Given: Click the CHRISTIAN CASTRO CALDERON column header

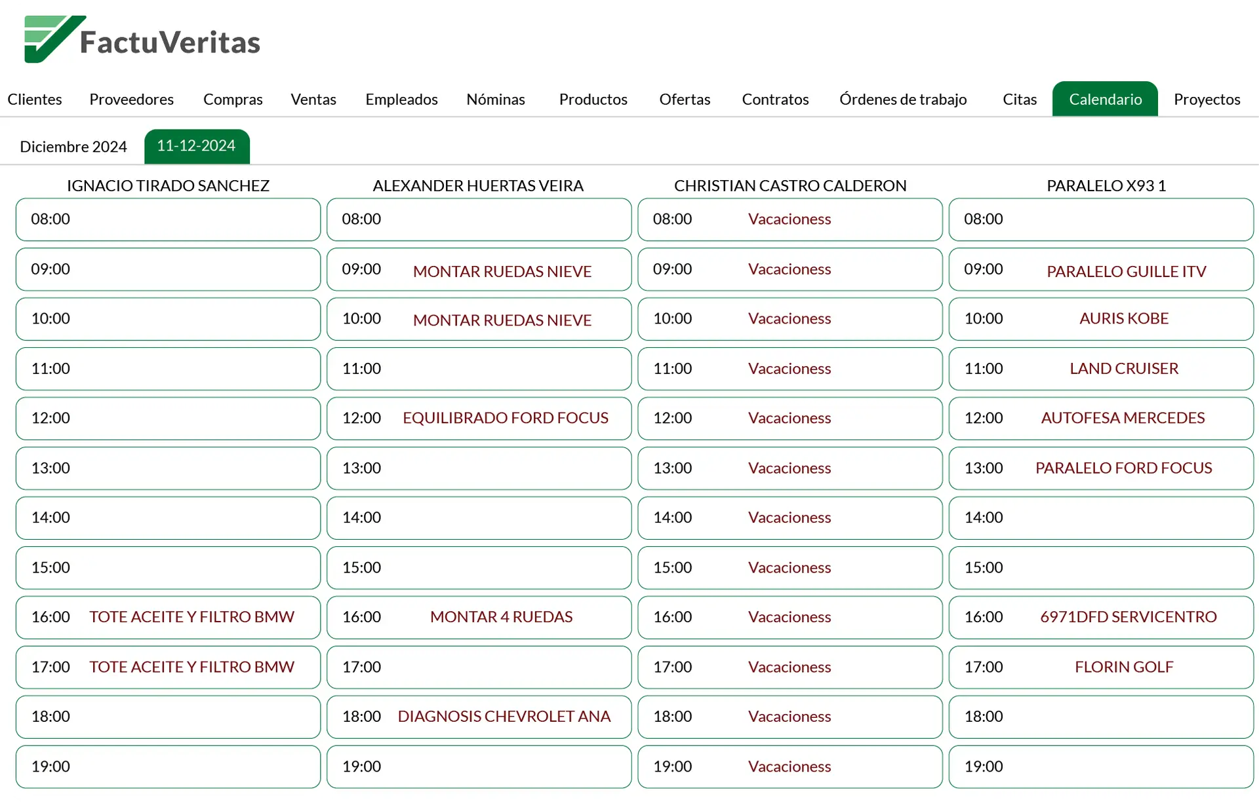Looking at the screenshot, I should [x=790, y=186].
